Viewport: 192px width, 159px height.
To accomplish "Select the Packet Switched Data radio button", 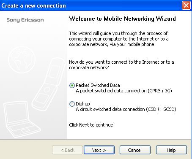I will (x=72, y=85).
